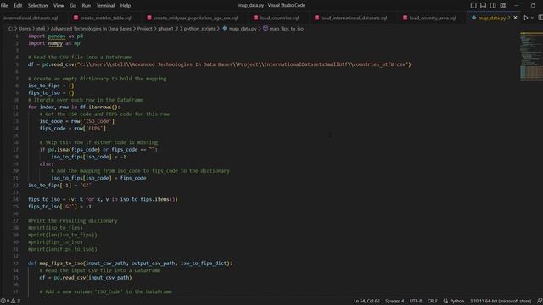Switch to create_midyear_population_age_sex.sql tab

(x=196, y=18)
